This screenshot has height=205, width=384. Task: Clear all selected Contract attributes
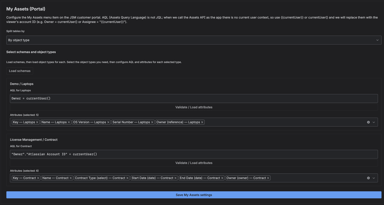tap(368, 178)
